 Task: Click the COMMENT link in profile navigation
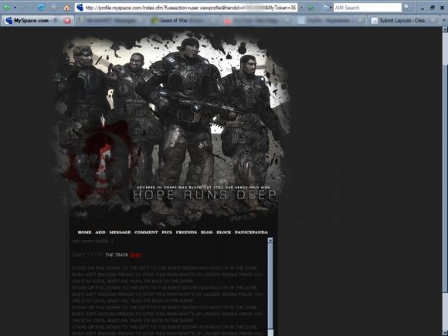[x=146, y=232]
